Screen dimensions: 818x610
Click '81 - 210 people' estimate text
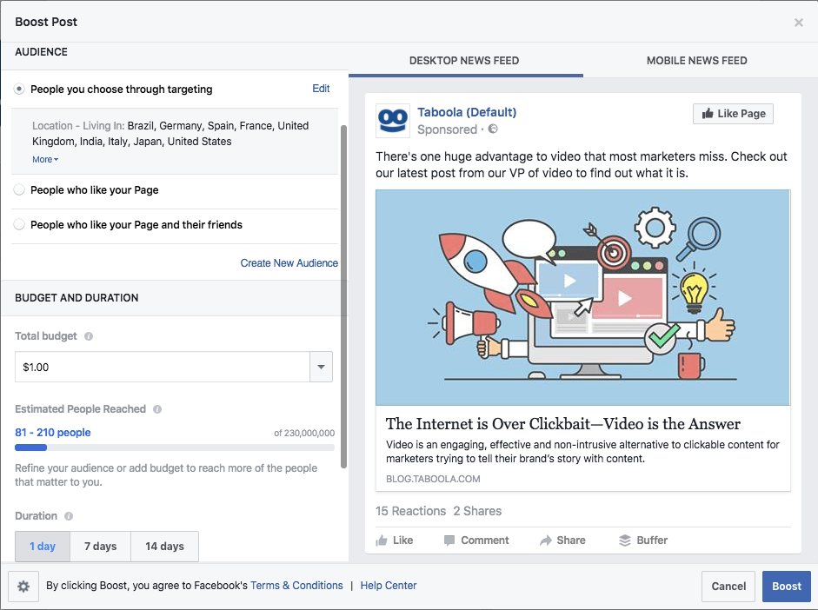click(53, 433)
